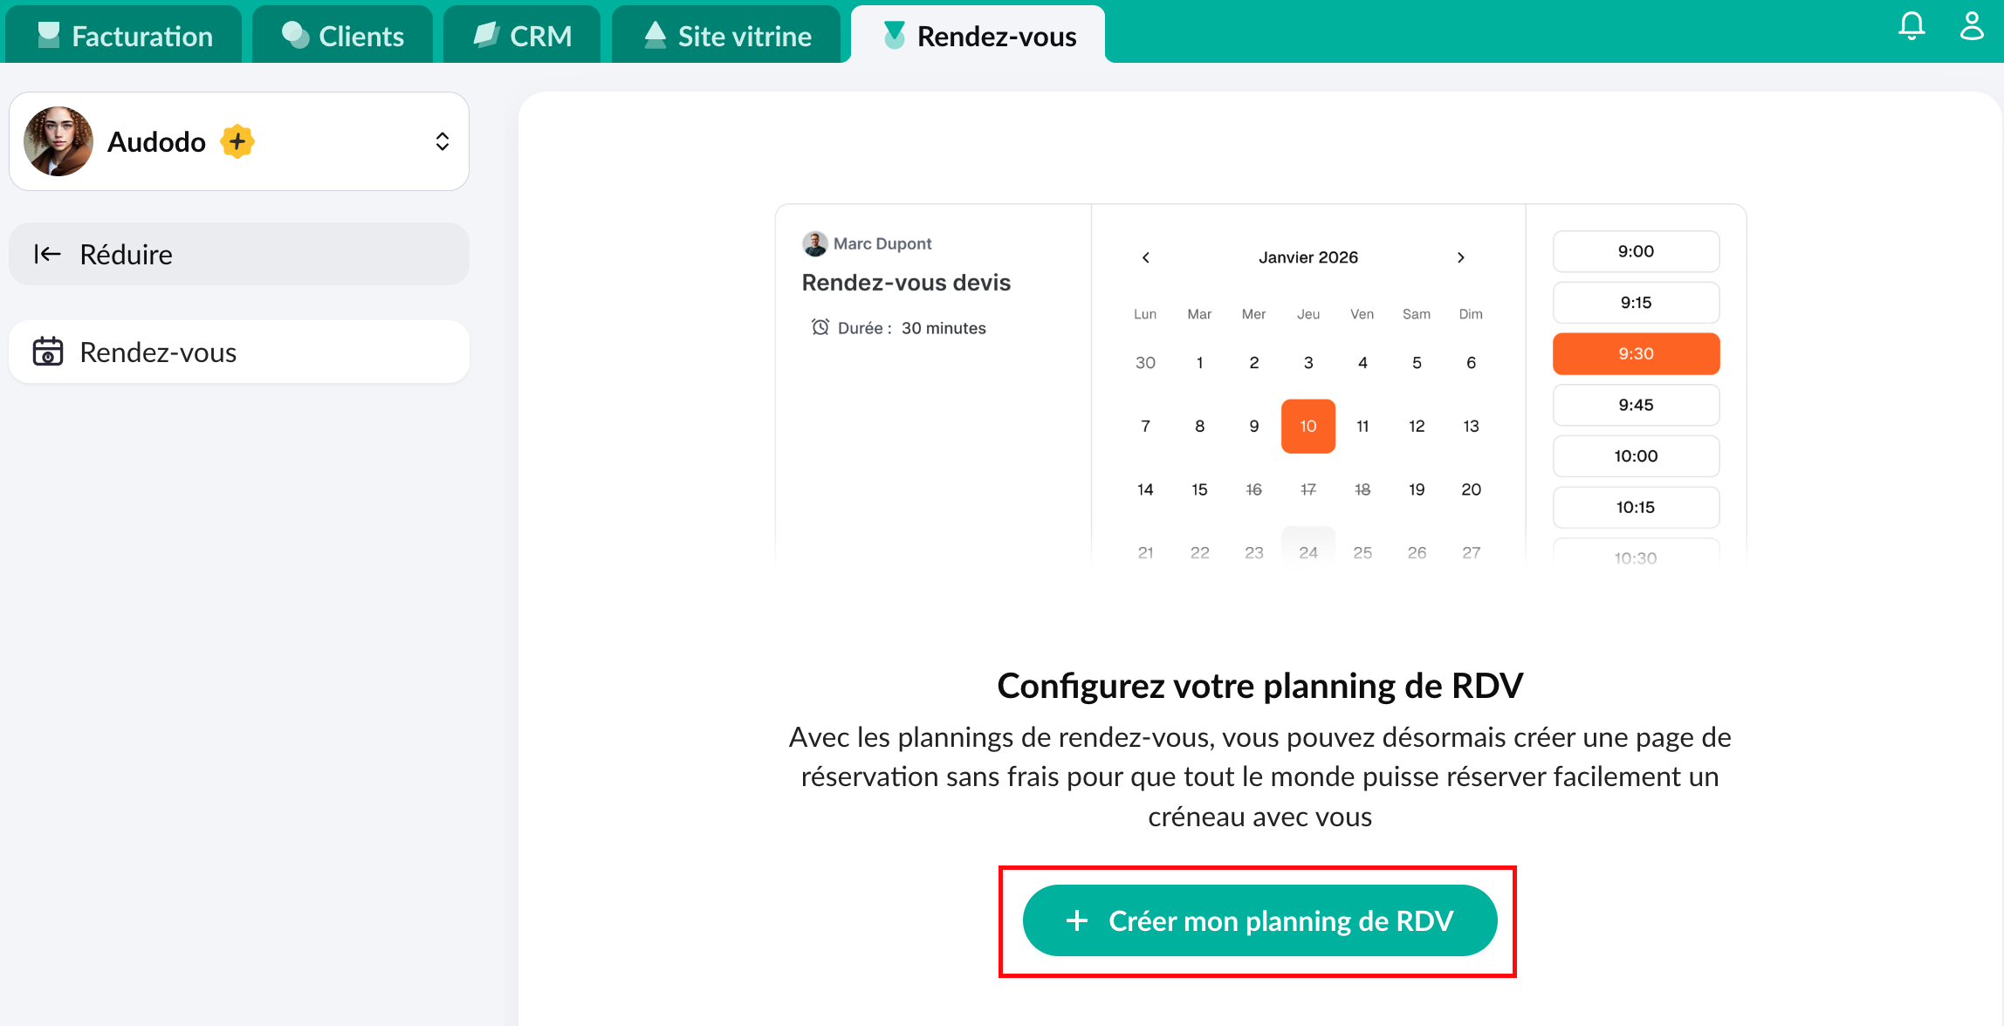Open the notifications bell
The image size is (2004, 1026).
(1911, 26)
